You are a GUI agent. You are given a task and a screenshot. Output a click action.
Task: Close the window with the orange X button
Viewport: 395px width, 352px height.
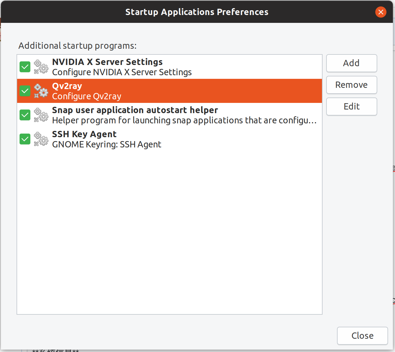coord(381,12)
